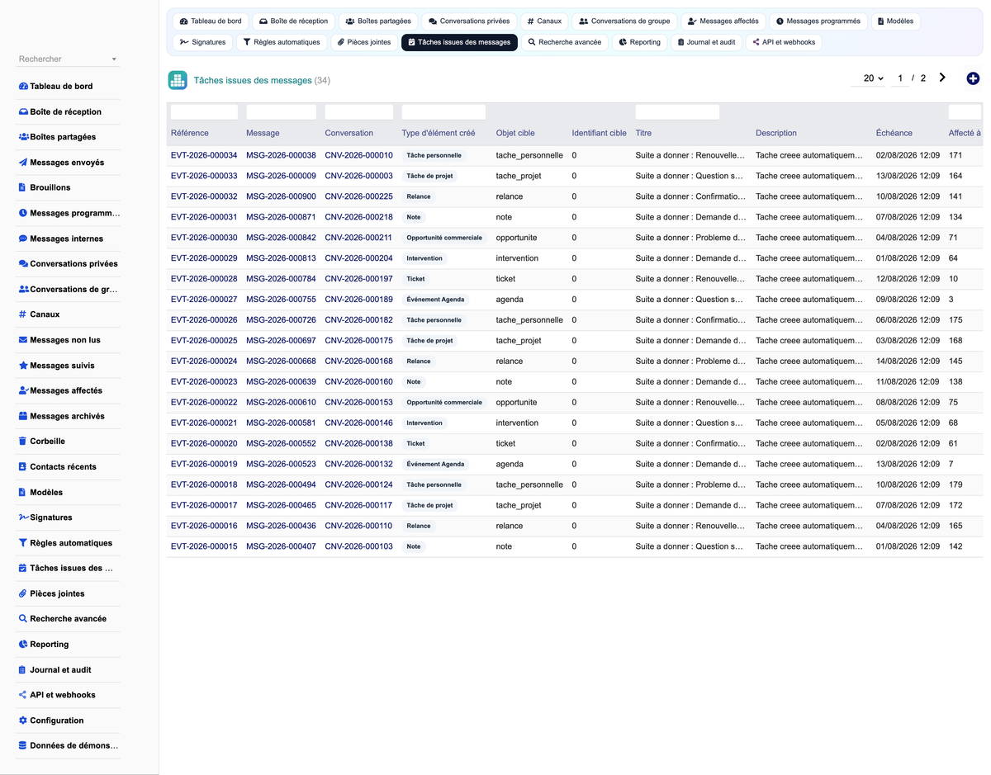The width and height of the screenshot is (991, 775).
Task: Click the Boîte de réception sidebar icon
Action: coord(23,111)
